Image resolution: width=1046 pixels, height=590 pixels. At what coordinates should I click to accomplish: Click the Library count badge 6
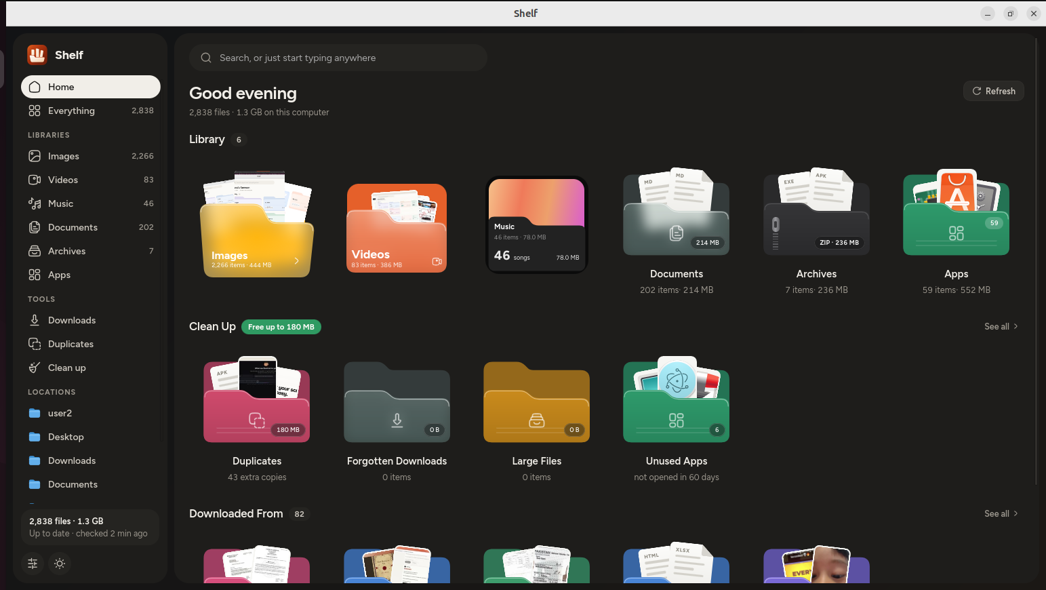point(239,140)
